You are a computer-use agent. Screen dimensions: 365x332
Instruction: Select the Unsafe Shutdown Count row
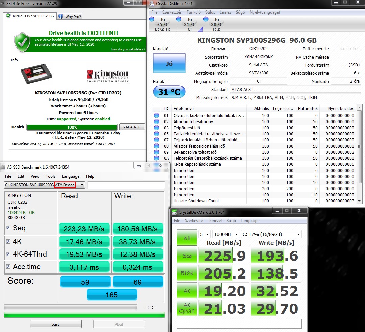[x=255, y=201]
